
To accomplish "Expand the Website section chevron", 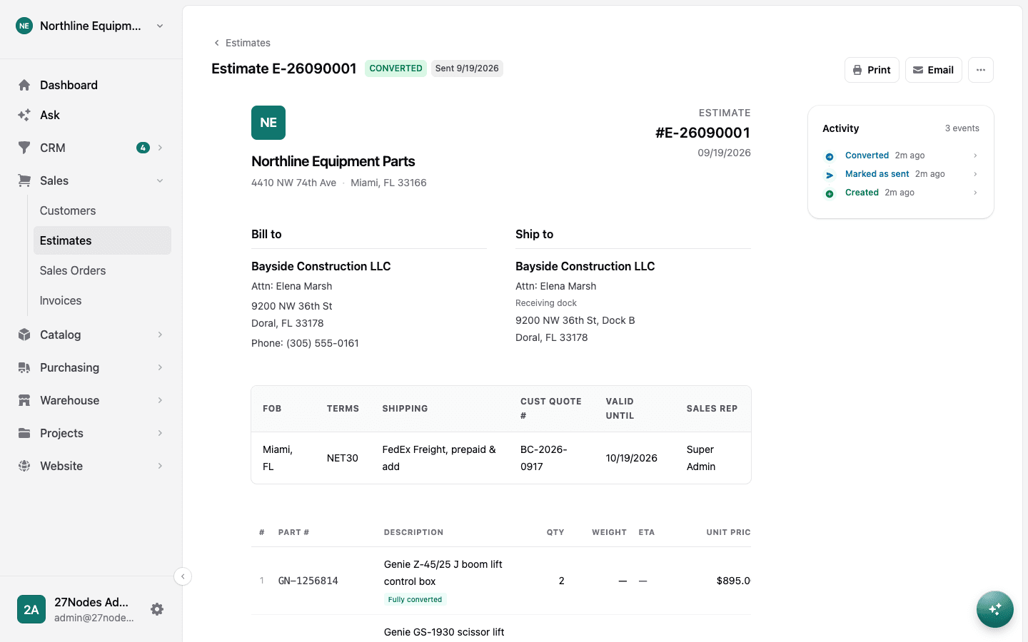I will tap(160, 466).
